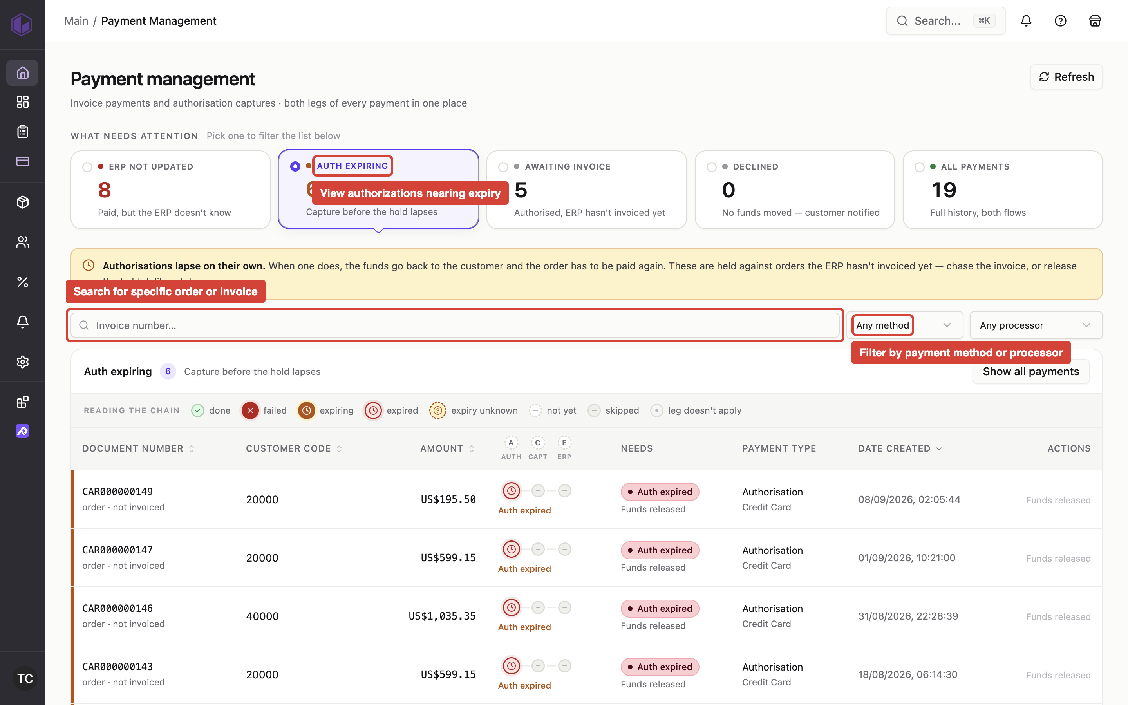This screenshot has width=1128, height=705.
Task: Open the customers people icon in the sidebar
Action: [22, 242]
